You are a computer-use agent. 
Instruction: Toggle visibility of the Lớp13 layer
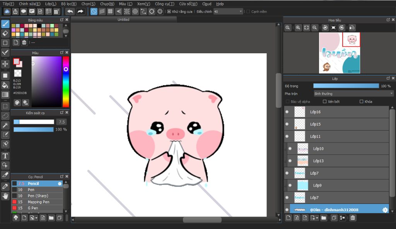(290, 161)
